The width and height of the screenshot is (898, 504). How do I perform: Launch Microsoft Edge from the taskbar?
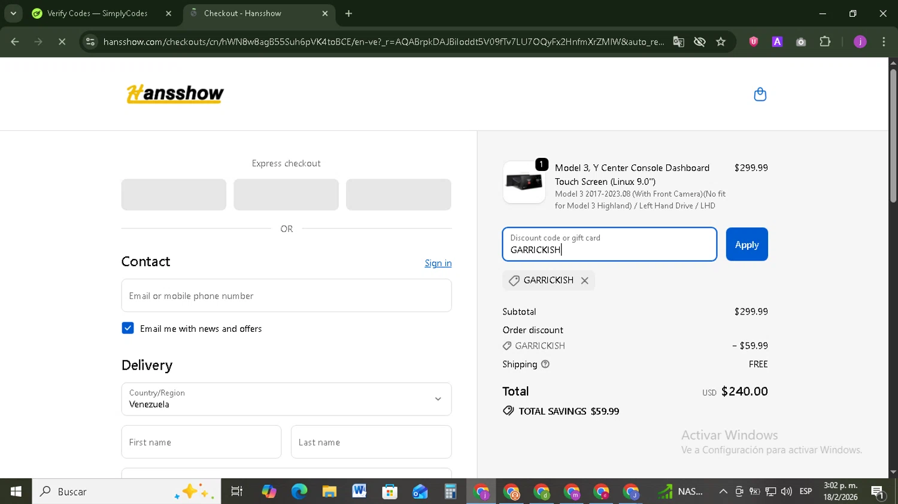click(x=299, y=491)
